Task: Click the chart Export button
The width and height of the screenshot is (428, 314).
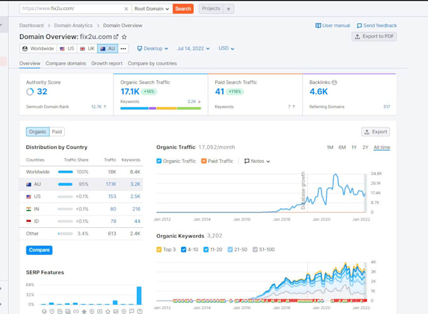Action: [x=376, y=132]
